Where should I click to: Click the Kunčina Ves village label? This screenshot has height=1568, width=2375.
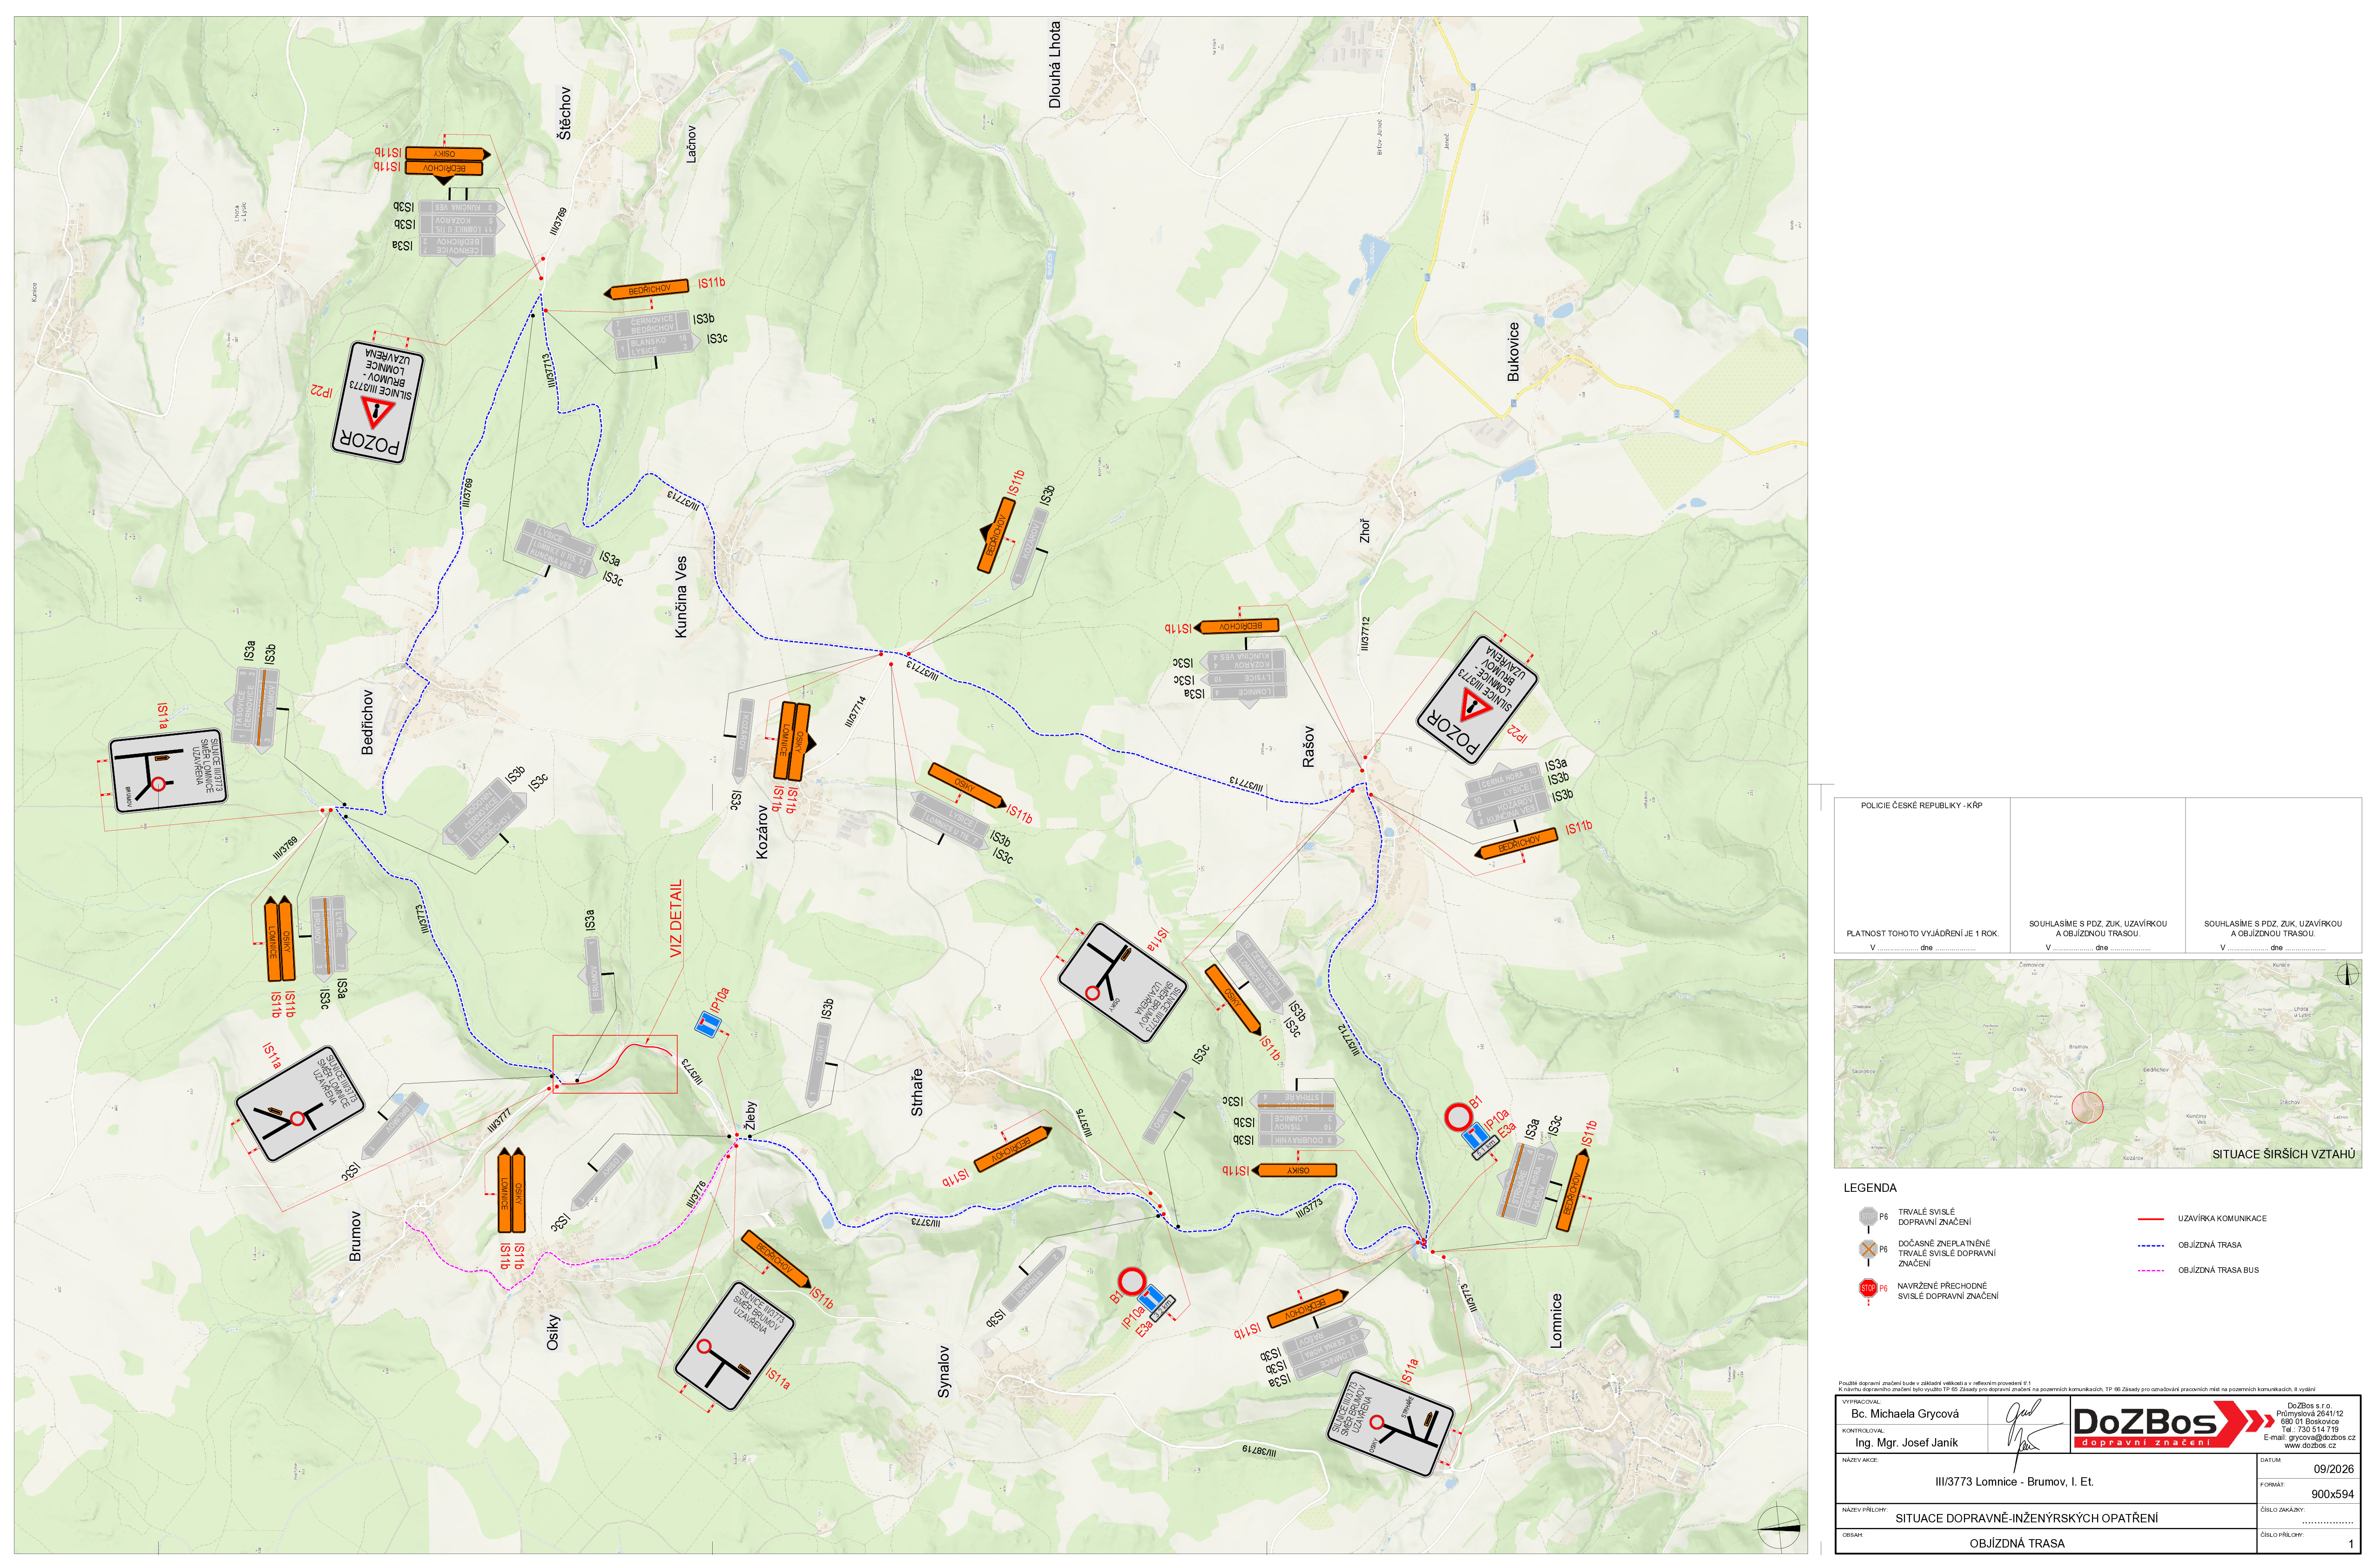pos(681,597)
